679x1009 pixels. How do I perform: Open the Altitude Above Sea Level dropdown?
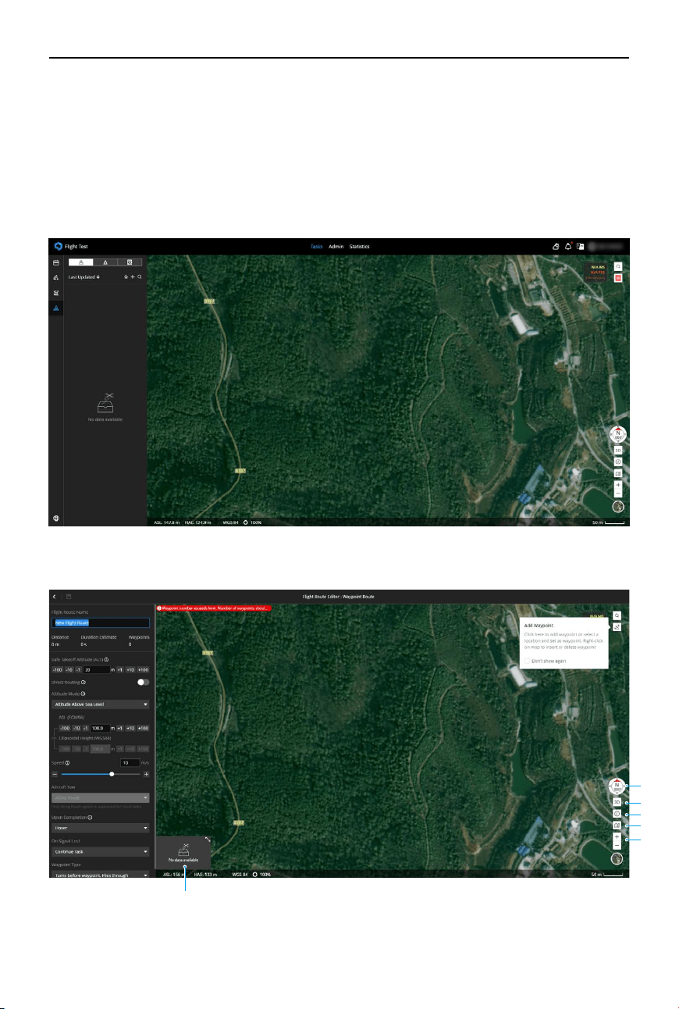pos(100,704)
